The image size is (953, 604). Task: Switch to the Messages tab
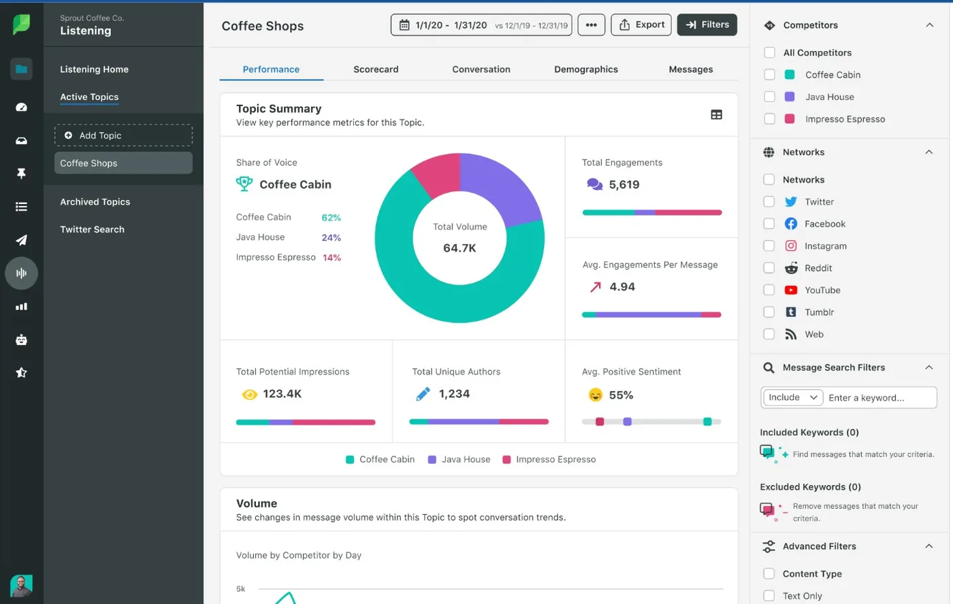(x=691, y=69)
